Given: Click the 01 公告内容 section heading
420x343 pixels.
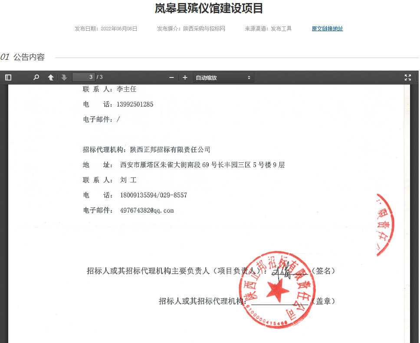Looking at the screenshot, I should [23, 57].
